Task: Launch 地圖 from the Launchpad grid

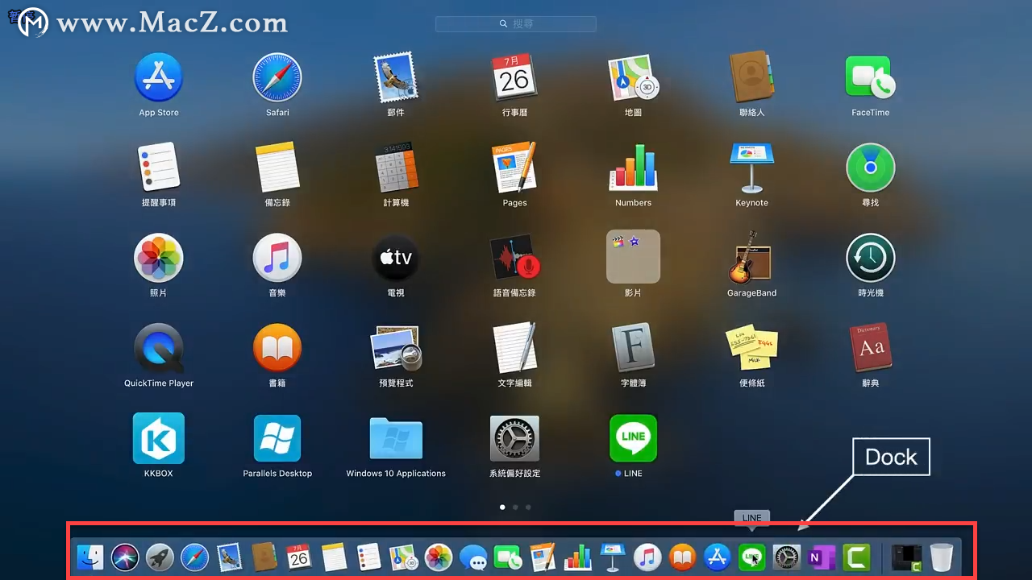Action: 633,78
